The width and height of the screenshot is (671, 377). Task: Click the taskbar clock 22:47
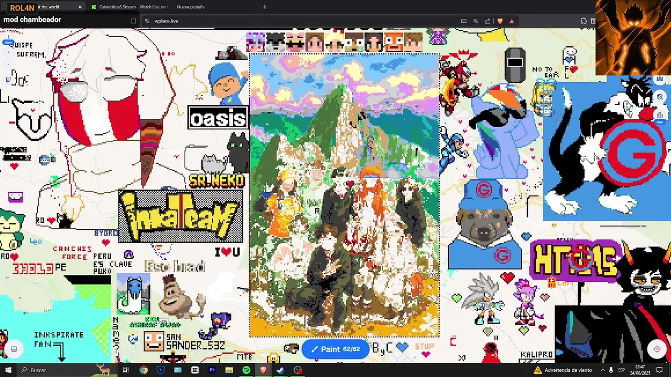pos(640,370)
